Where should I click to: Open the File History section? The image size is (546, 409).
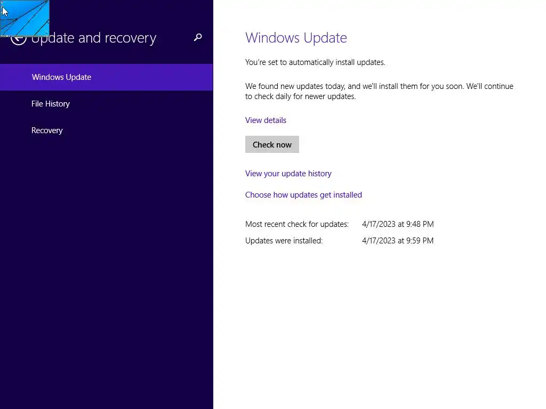(x=106, y=104)
